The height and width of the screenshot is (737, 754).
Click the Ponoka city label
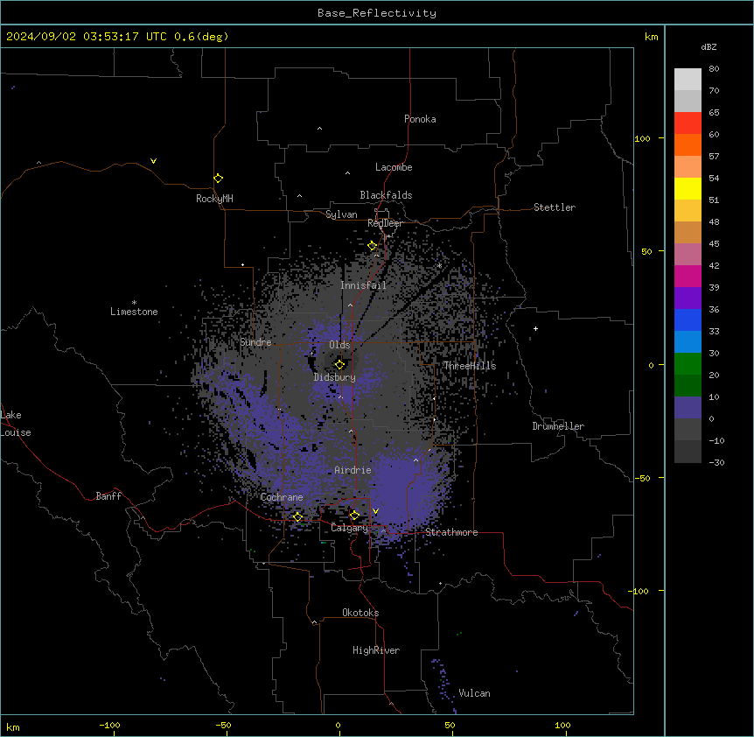click(x=420, y=119)
